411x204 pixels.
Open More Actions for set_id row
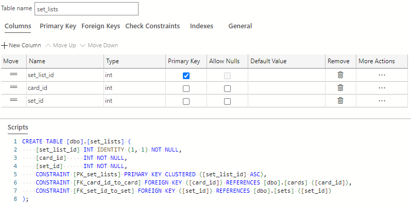pyautogui.click(x=382, y=101)
